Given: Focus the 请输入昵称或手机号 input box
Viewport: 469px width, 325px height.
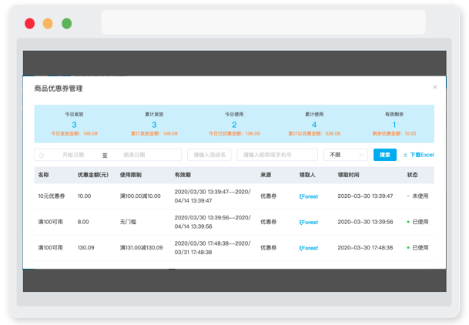Looking at the screenshot, I should 277,155.
